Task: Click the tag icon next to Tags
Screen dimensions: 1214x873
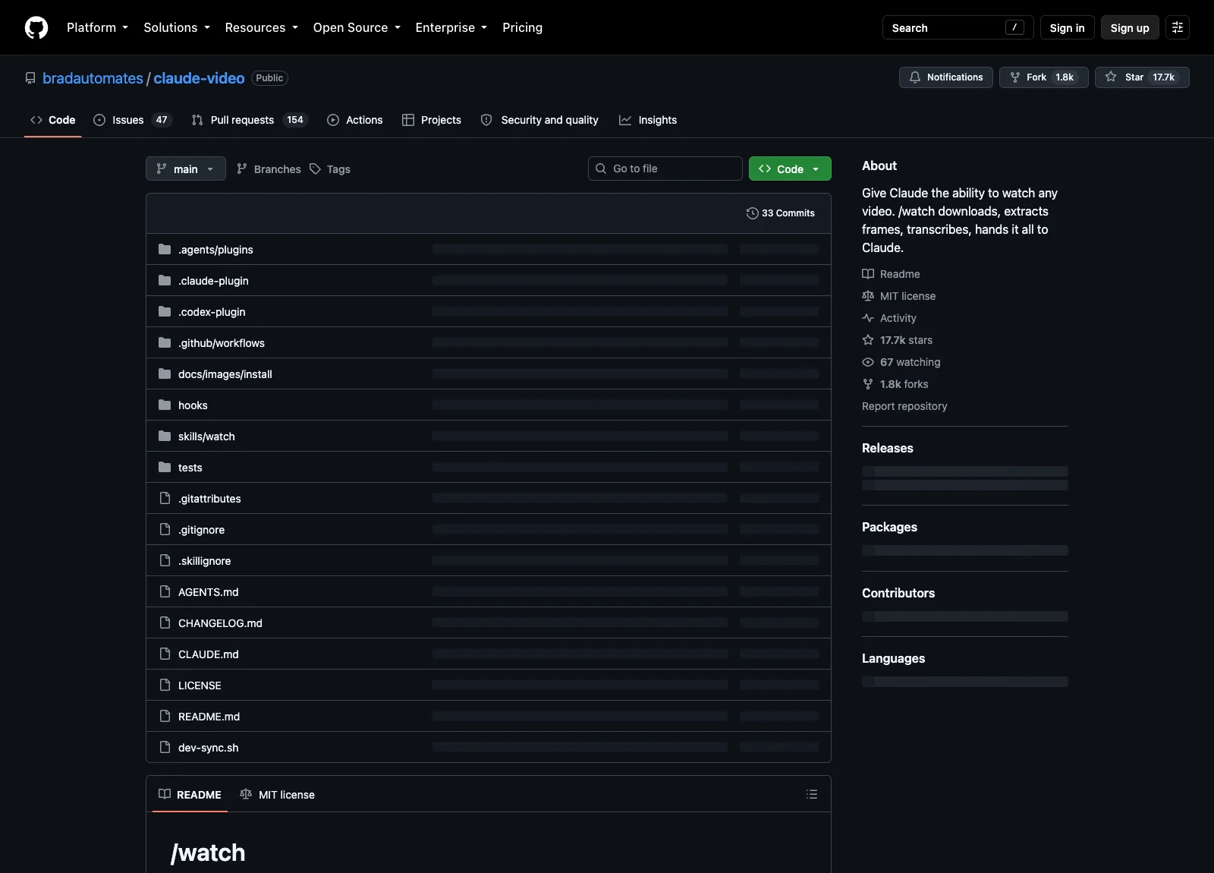Action: tap(316, 169)
